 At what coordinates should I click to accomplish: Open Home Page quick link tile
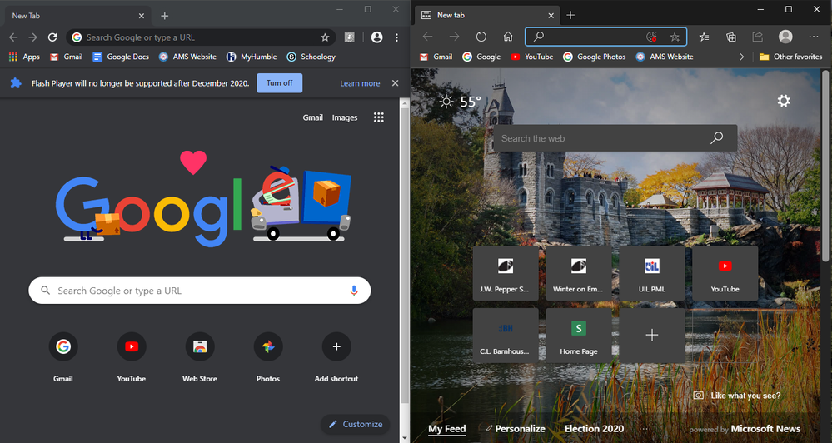click(x=578, y=336)
